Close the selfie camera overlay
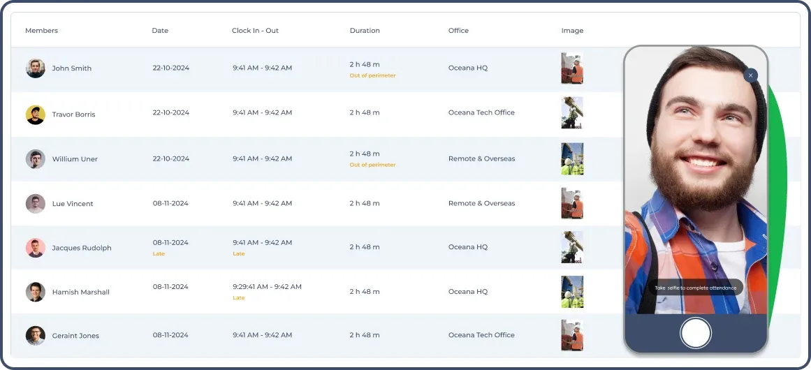 [750, 75]
